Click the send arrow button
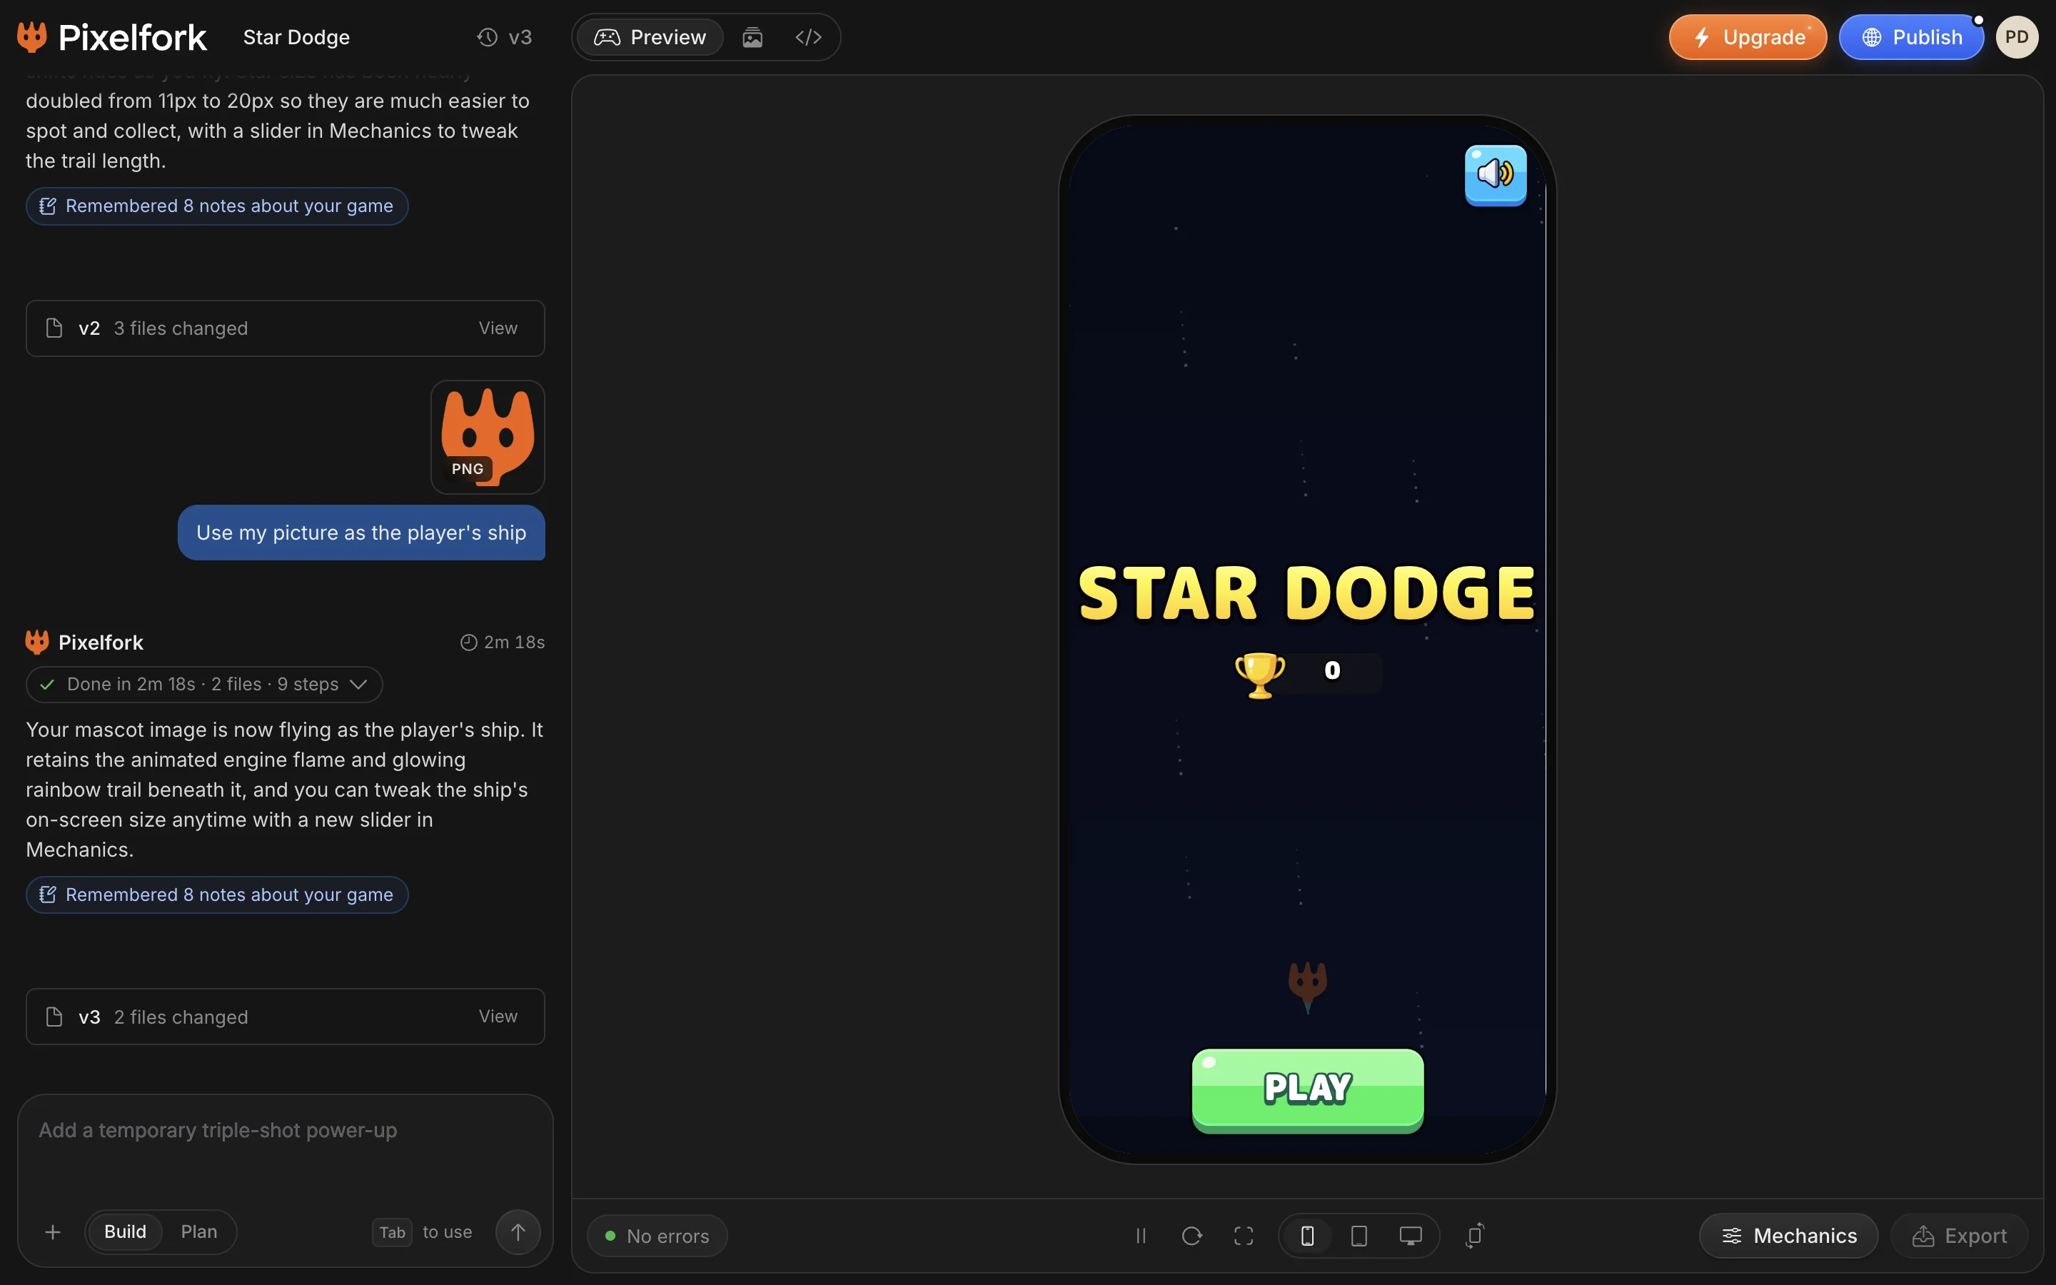 (x=518, y=1232)
